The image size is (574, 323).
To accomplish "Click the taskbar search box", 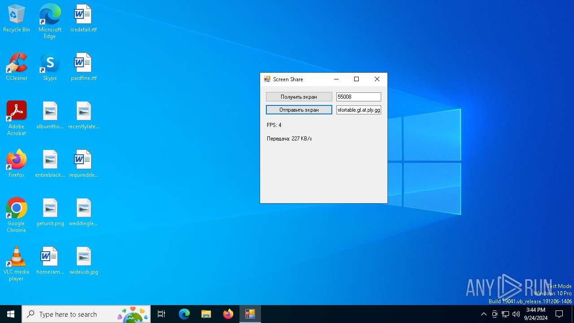I will (x=86, y=314).
